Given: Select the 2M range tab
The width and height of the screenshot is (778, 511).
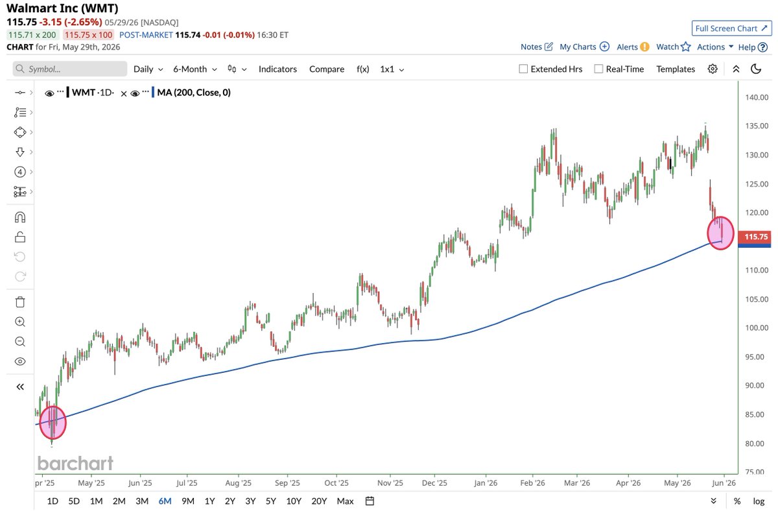Looking at the screenshot, I should (119, 501).
